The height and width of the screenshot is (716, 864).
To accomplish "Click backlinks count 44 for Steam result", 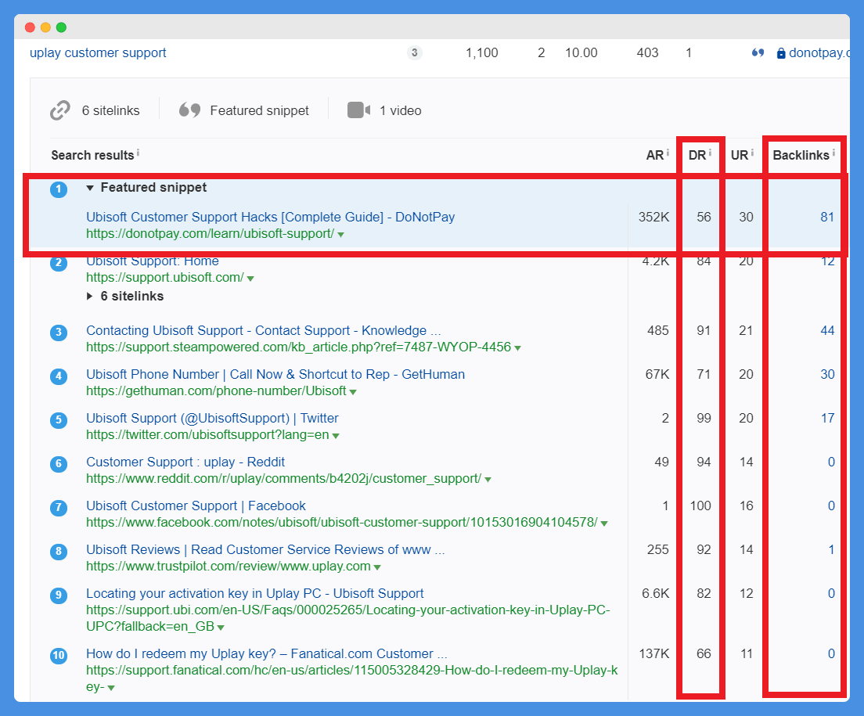I will coord(827,330).
